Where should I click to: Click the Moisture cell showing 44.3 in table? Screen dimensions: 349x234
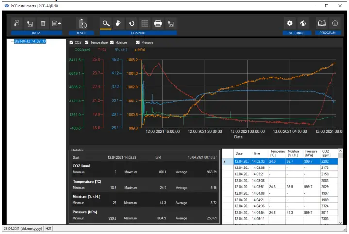pyautogui.click(x=295, y=213)
